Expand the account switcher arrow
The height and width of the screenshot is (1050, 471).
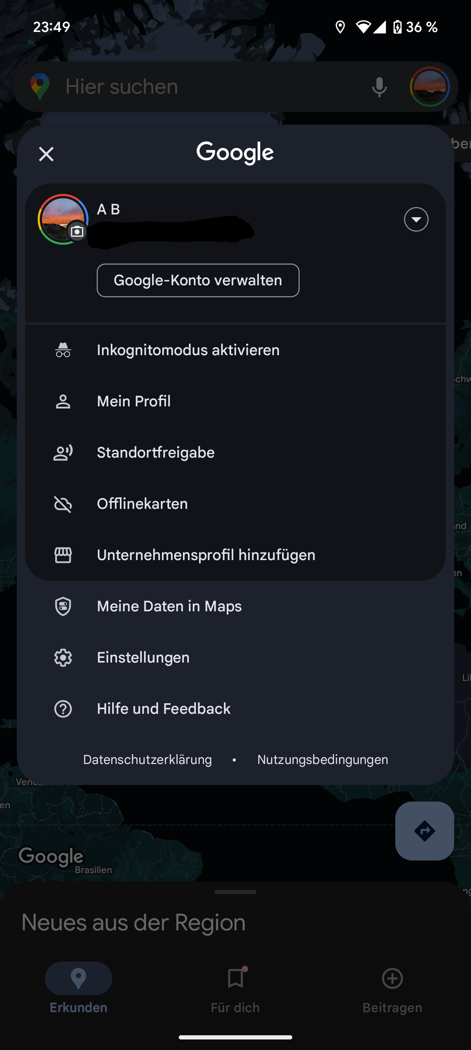[416, 219]
